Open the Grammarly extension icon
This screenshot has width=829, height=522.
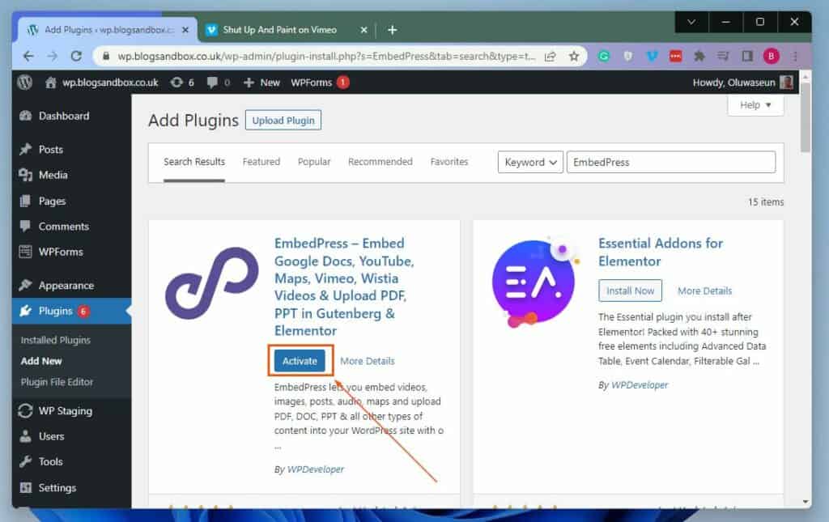[x=604, y=56]
